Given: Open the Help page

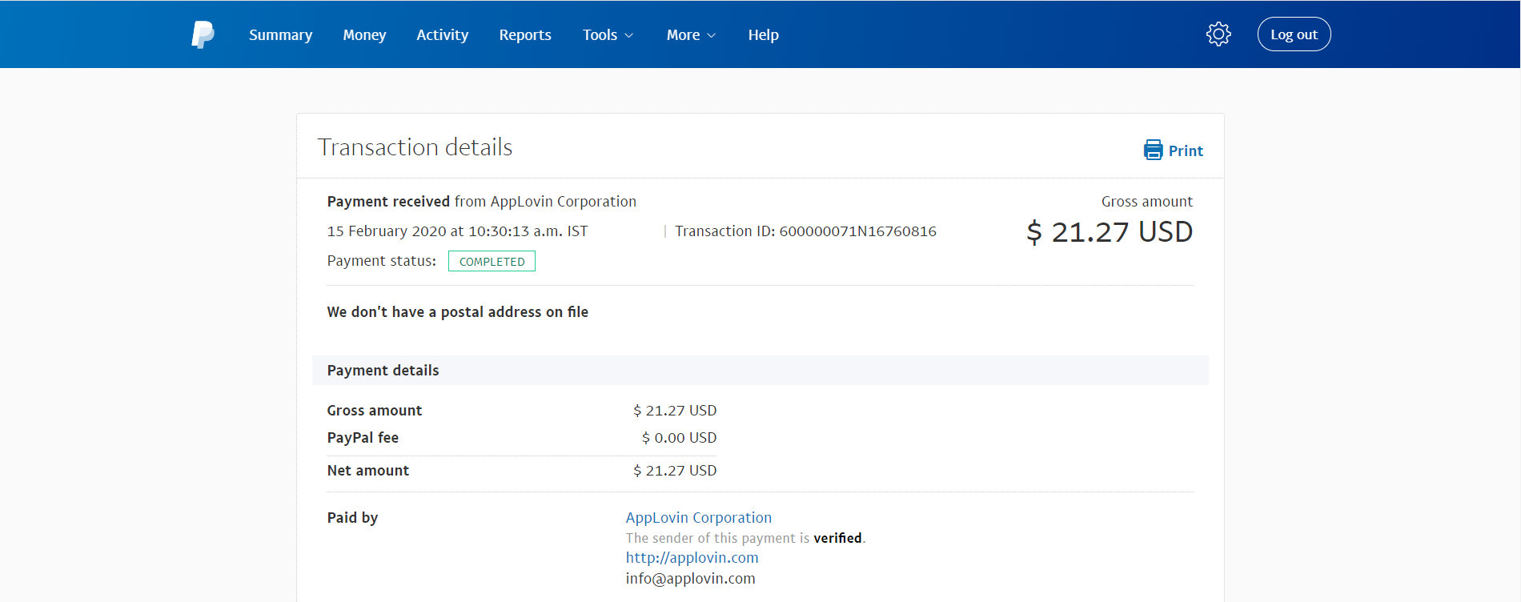Looking at the screenshot, I should point(763,35).
